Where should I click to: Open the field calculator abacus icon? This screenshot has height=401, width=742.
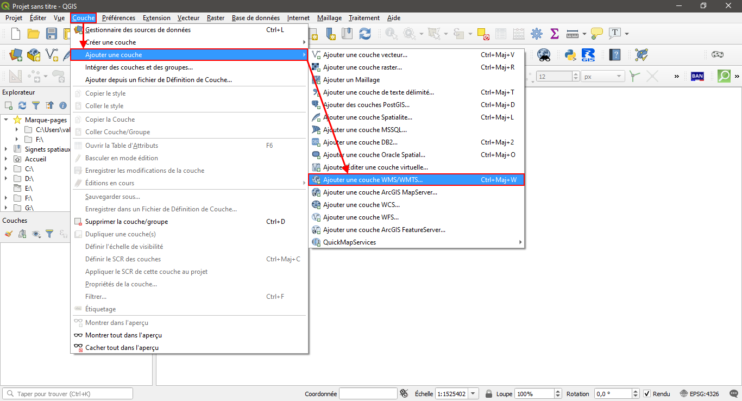[519, 34]
